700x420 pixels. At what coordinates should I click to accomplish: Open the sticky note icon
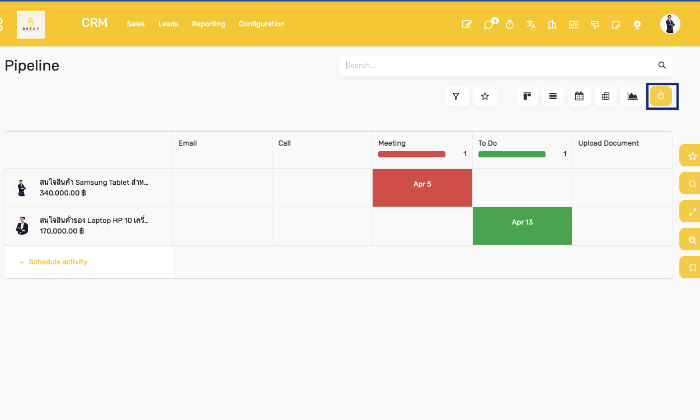pyautogui.click(x=616, y=24)
